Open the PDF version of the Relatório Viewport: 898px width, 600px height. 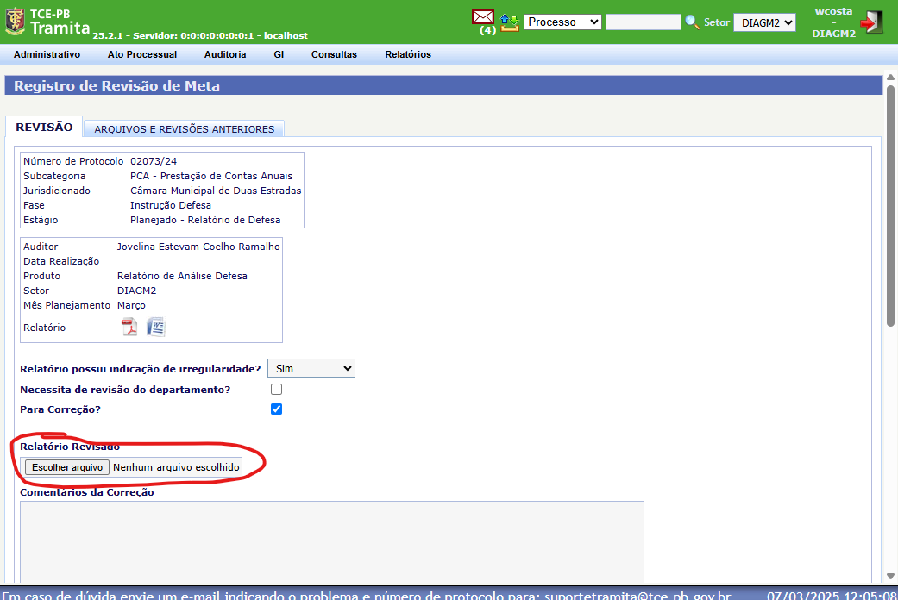(x=129, y=327)
